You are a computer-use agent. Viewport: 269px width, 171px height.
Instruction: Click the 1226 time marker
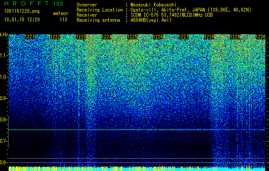coord(158,37)
